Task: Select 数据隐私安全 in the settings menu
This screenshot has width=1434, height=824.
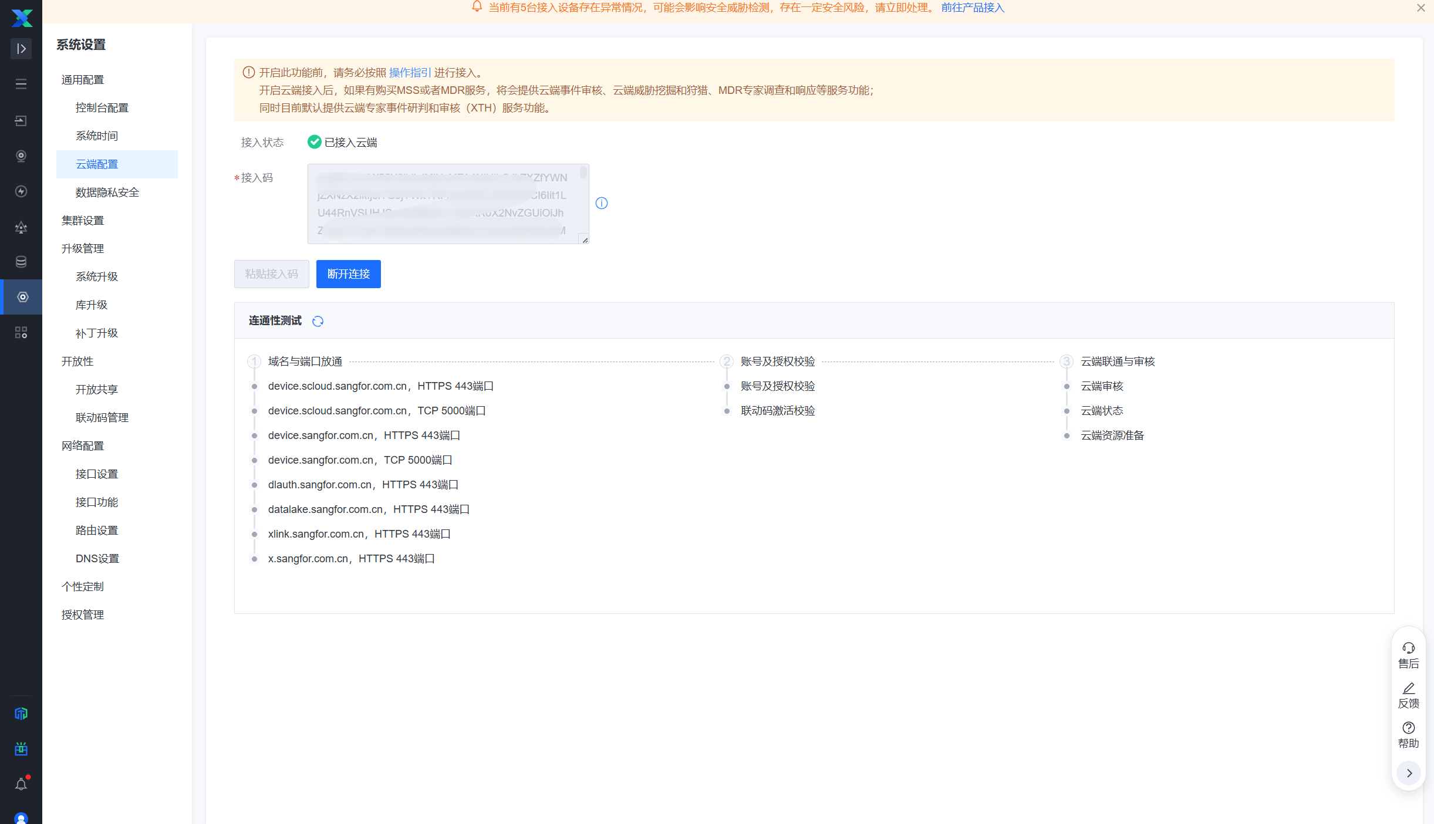Action: pyautogui.click(x=107, y=192)
